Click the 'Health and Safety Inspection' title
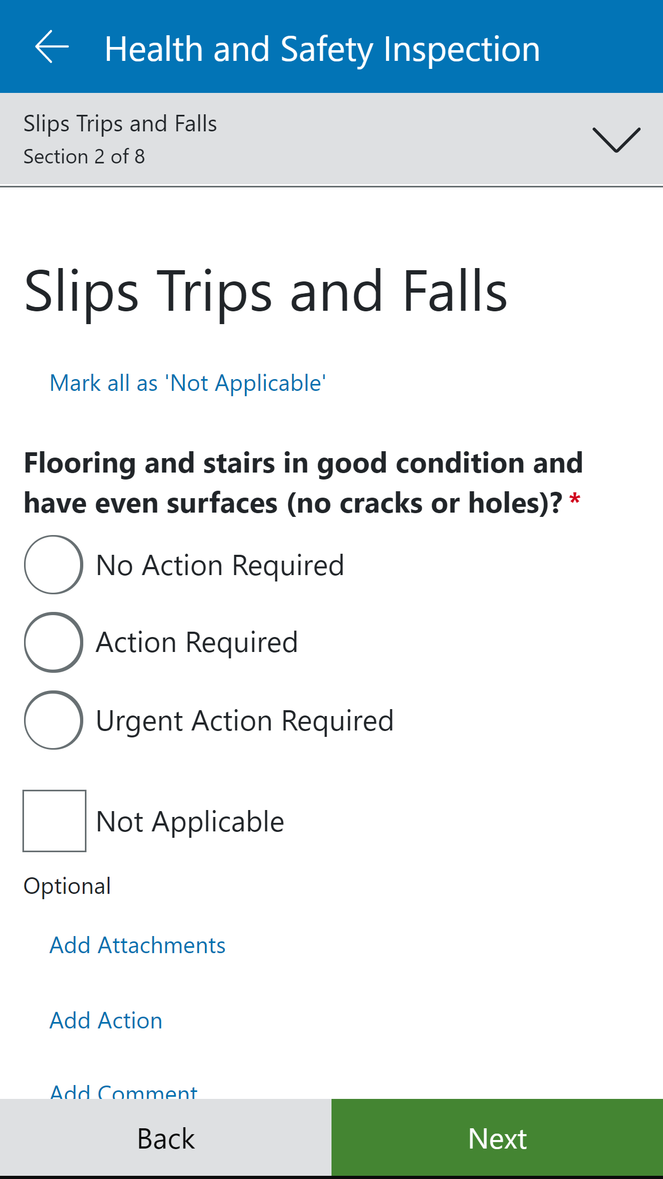The height and width of the screenshot is (1179, 663). click(322, 48)
